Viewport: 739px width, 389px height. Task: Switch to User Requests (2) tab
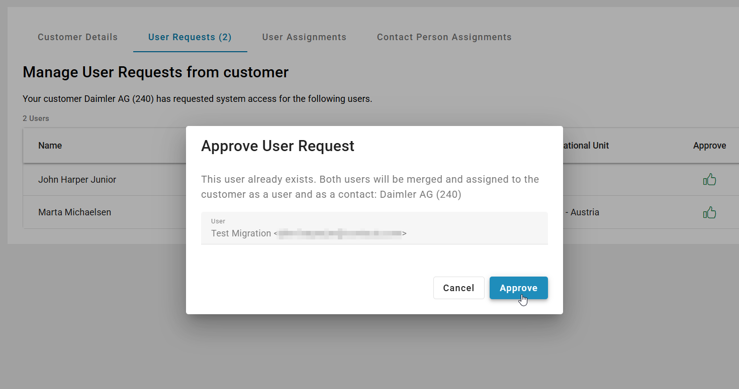[x=190, y=37]
